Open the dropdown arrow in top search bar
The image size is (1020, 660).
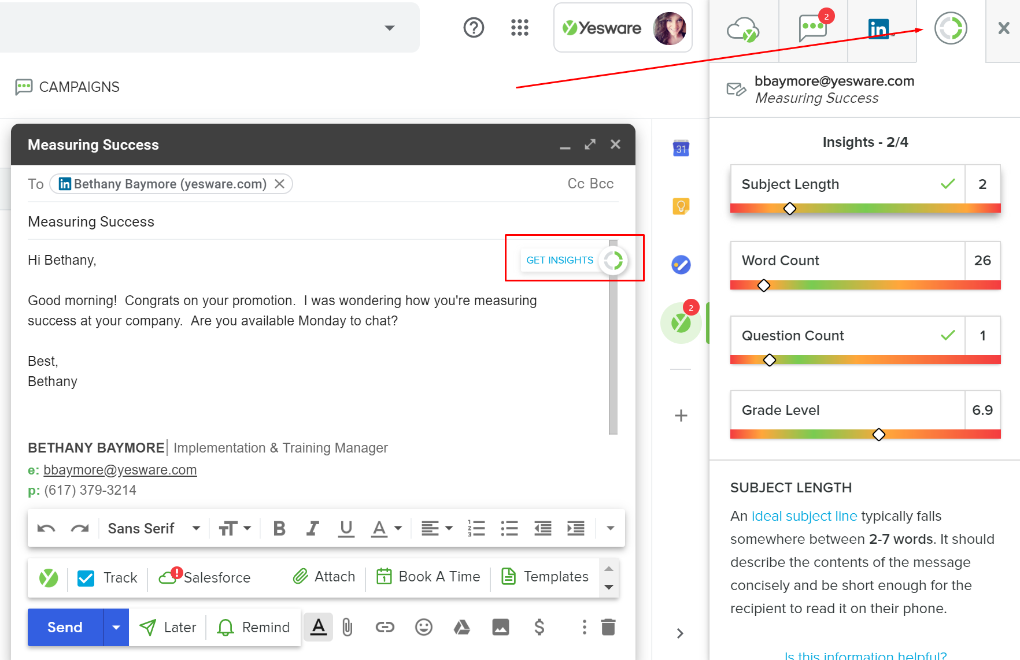point(390,28)
